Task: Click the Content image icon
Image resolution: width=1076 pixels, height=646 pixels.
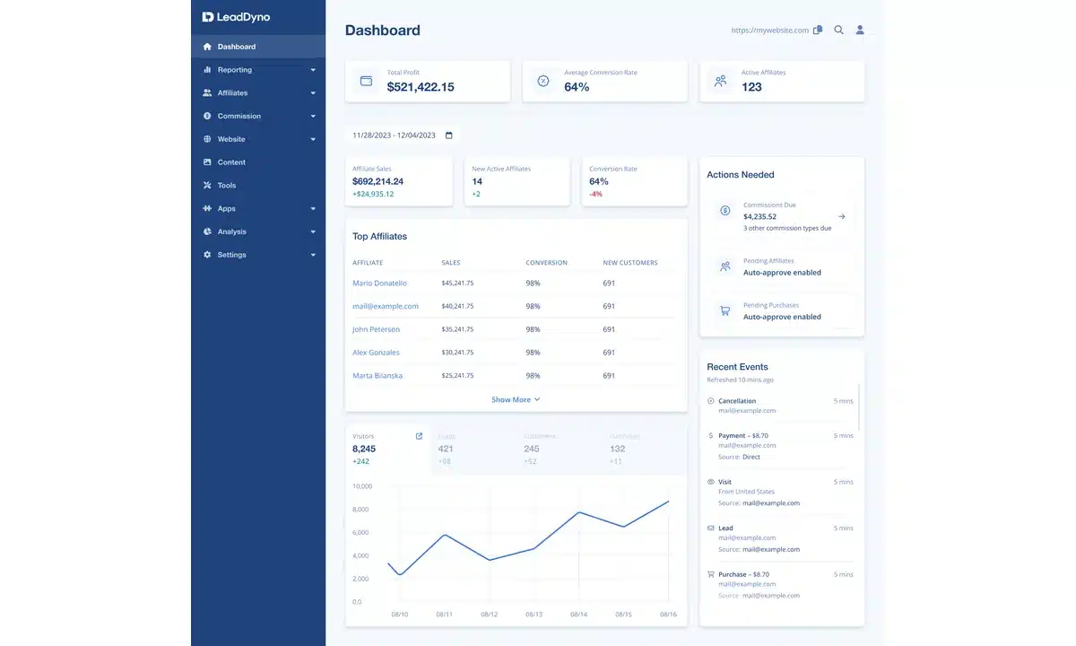Action: tap(207, 162)
